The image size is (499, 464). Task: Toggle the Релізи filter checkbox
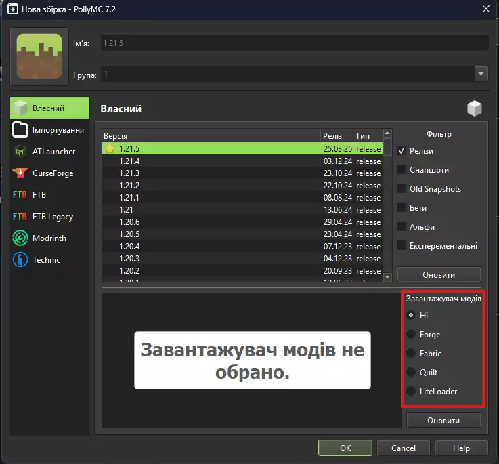click(x=402, y=150)
